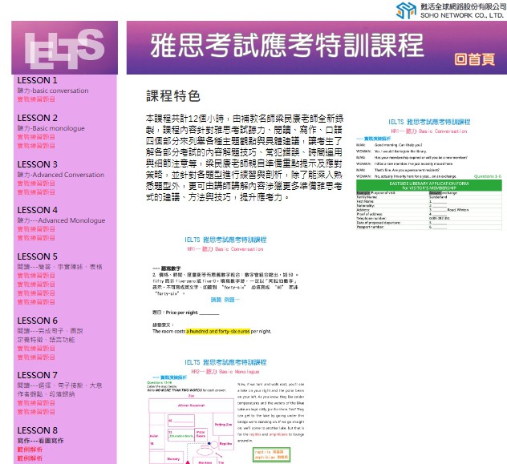
Task: Select the LESSON 8 heading
Action: click(38, 430)
